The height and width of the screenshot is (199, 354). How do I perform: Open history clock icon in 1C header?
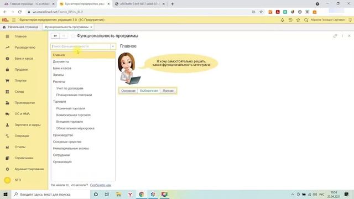(x=290, y=20)
